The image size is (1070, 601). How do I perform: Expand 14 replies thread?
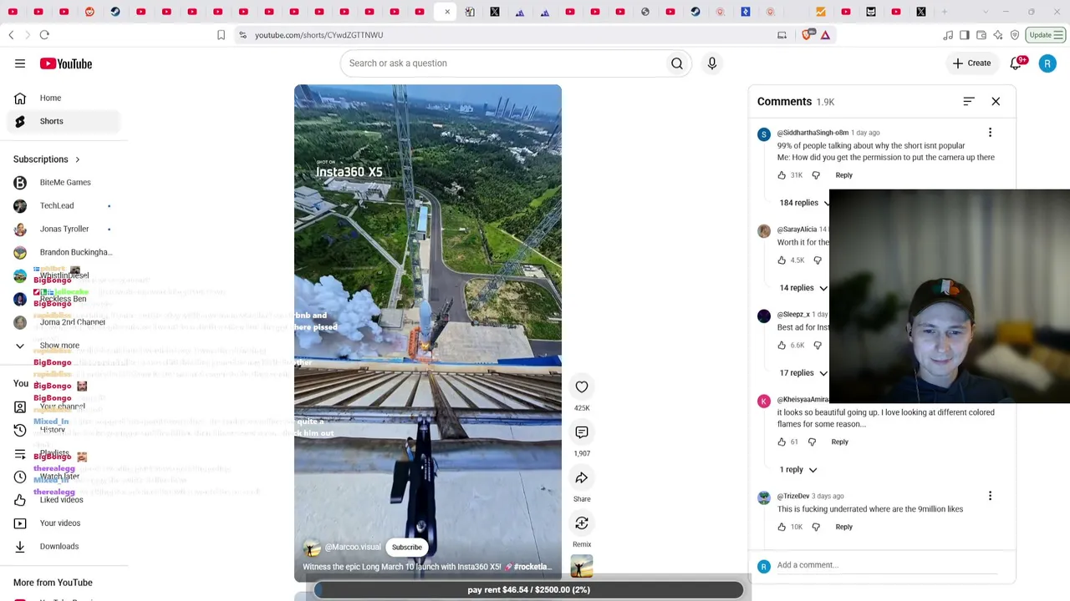(803, 288)
